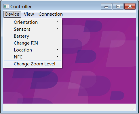This screenshot has height=114, width=139.
Task: Open the Device menu
Action: tap(12, 14)
